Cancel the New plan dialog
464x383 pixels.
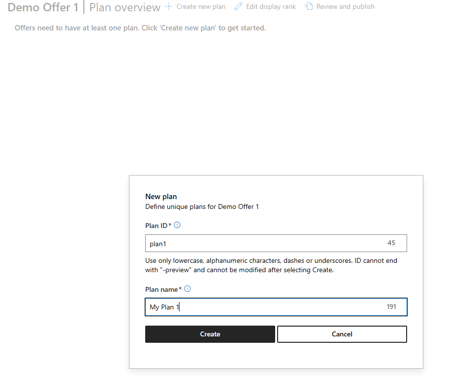[x=342, y=334]
